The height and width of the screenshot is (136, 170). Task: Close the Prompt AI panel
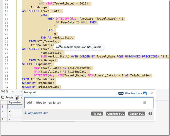152,93
